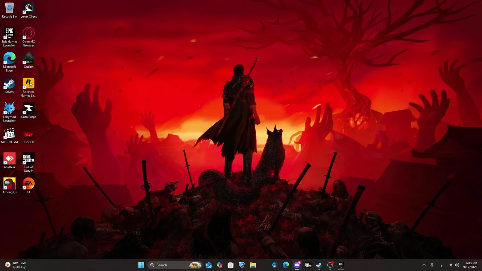Open File Explorer from the taskbar
482x271 pixels.
pyautogui.click(x=253, y=265)
